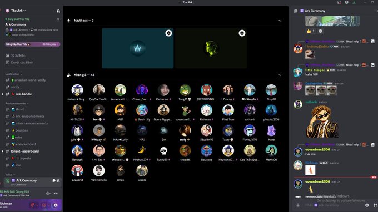Click vuthanh username in chat
This screenshot has height=212, width=378.
311,102
